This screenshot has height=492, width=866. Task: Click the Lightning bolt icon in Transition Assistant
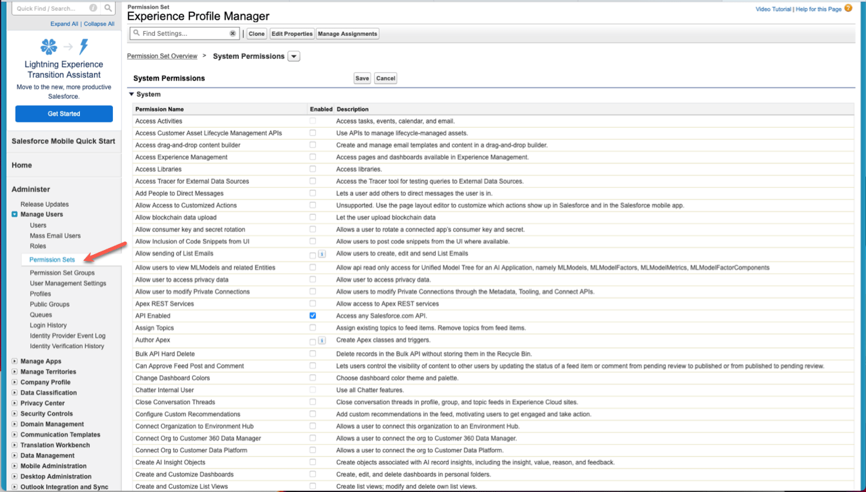click(84, 47)
